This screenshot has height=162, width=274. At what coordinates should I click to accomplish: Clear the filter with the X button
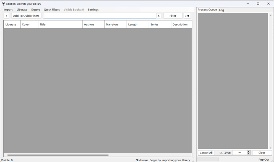tap(159, 16)
